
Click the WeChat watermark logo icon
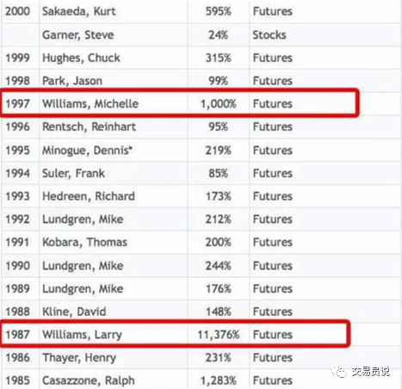[339, 372]
